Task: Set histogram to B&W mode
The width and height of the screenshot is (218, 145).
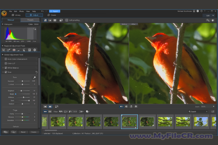Action: pyautogui.click(x=36, y=24)
